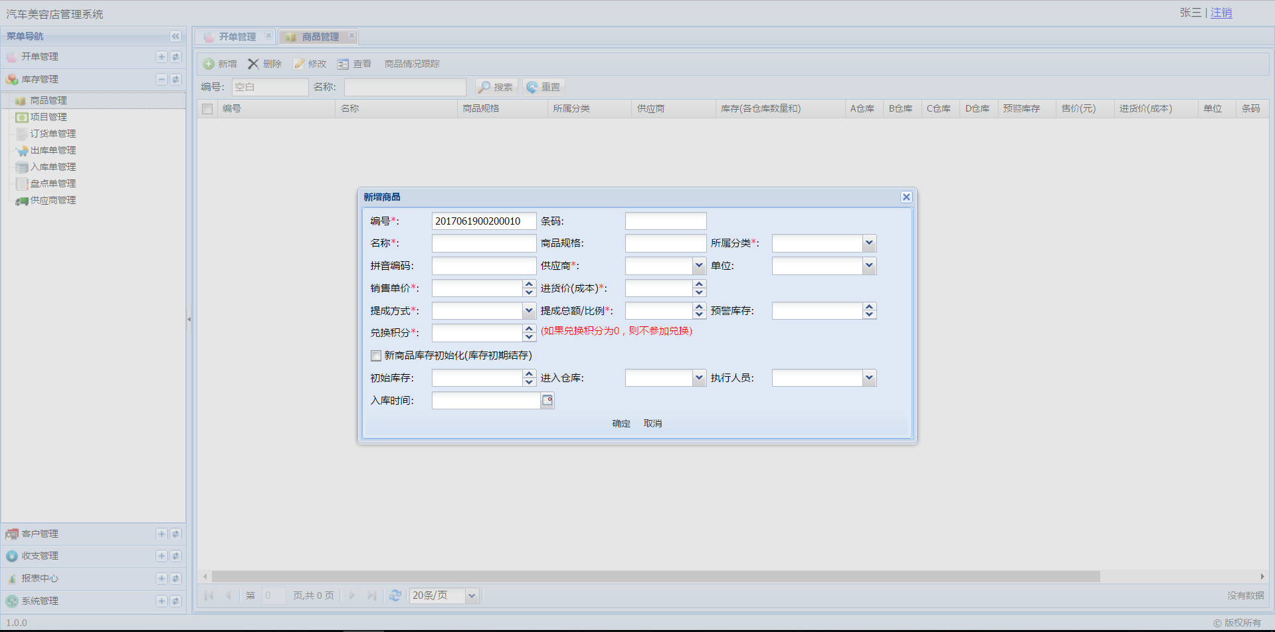
Task: Close the 新增商品 dialog
Action: [x=906, y=197]
